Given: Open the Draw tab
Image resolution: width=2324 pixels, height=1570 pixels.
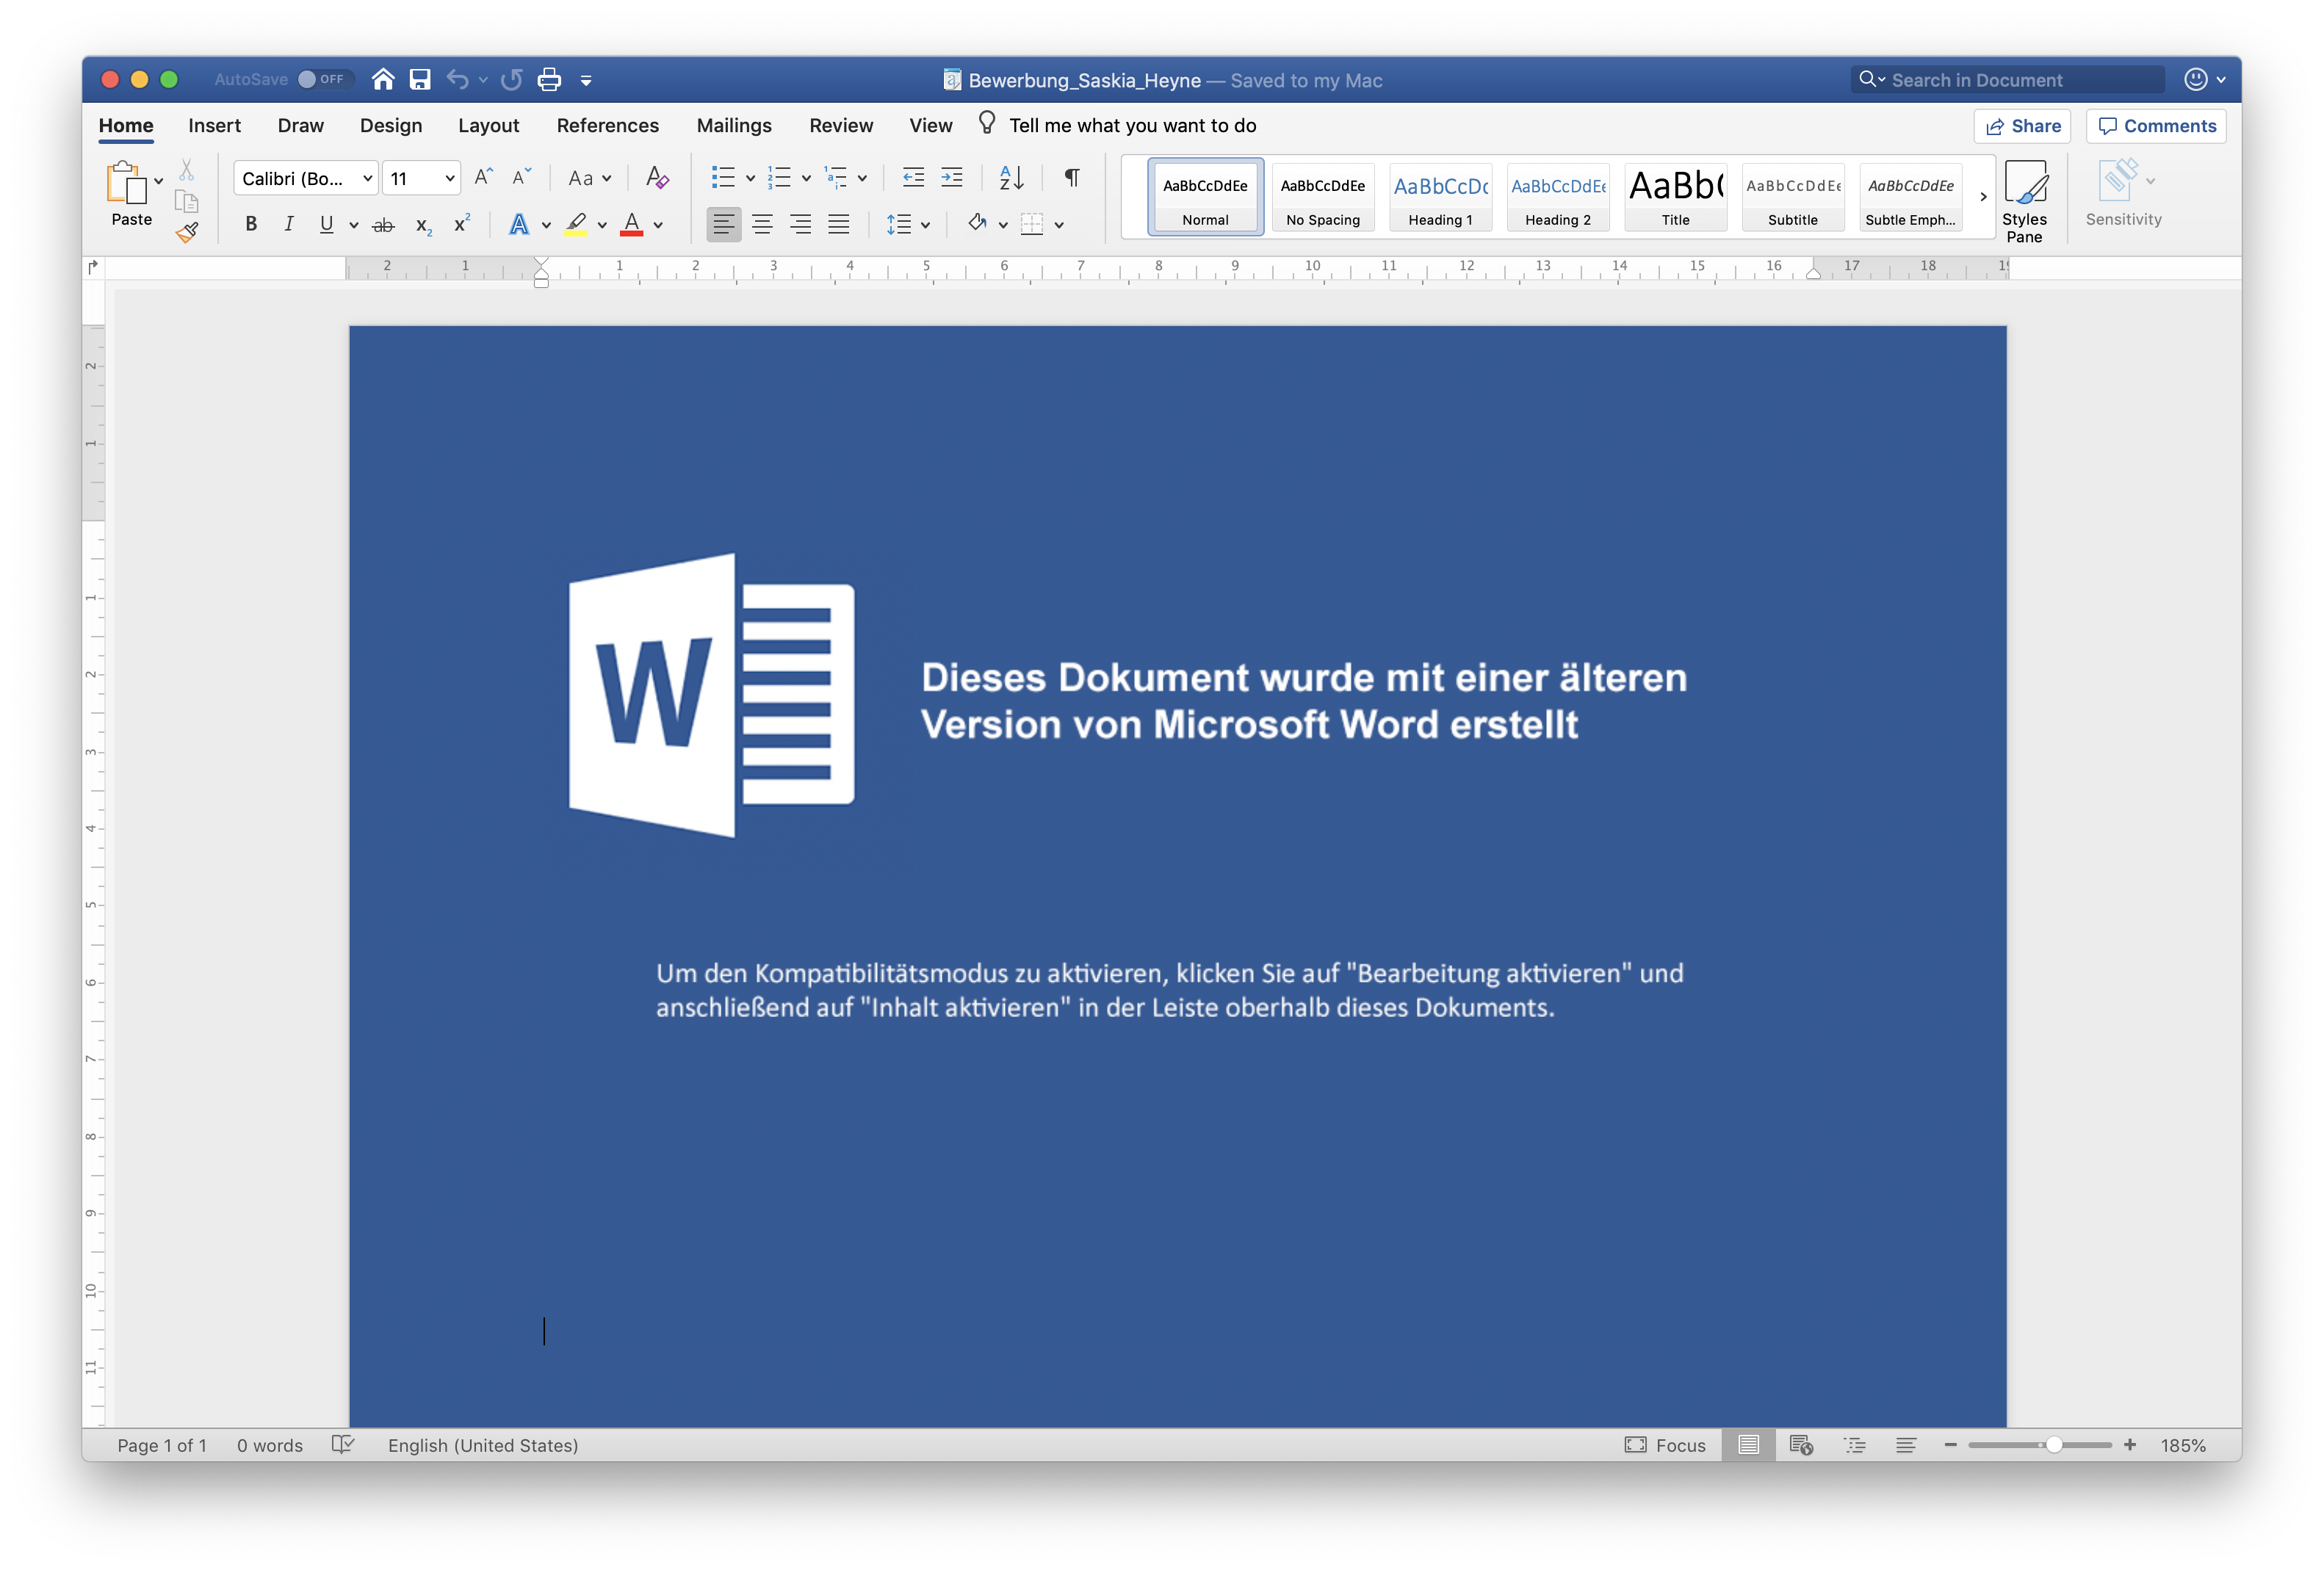Looking at the screenshot, I should (x=300, y=125).
